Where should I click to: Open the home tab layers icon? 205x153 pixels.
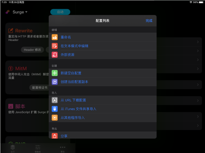13,147
